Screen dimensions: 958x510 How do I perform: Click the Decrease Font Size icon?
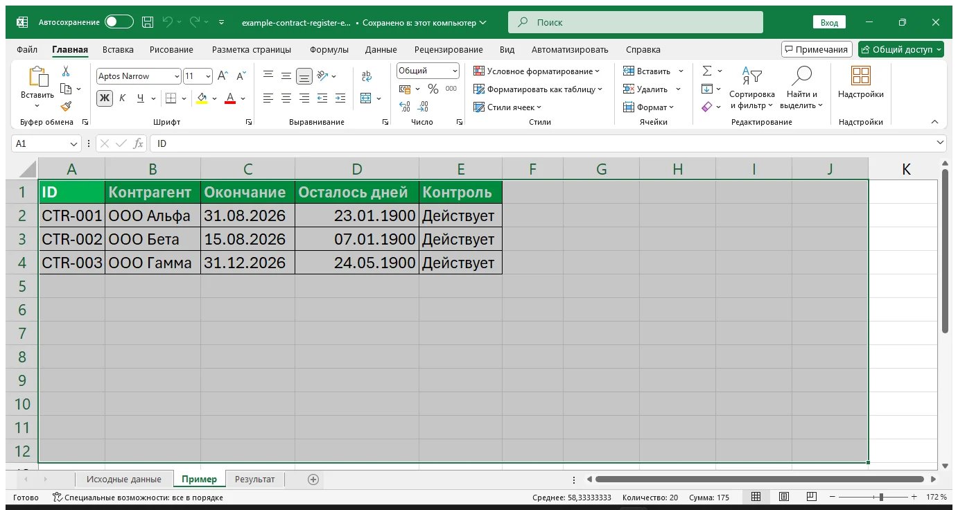241,76
